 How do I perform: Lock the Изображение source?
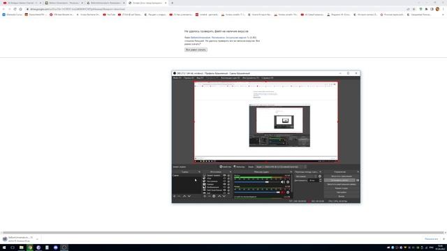coord(228,187)
